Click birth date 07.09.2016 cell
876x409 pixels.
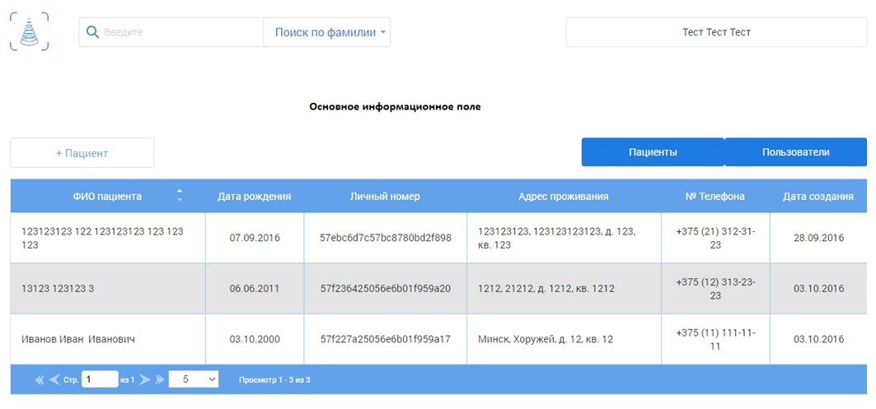point(254,238)
